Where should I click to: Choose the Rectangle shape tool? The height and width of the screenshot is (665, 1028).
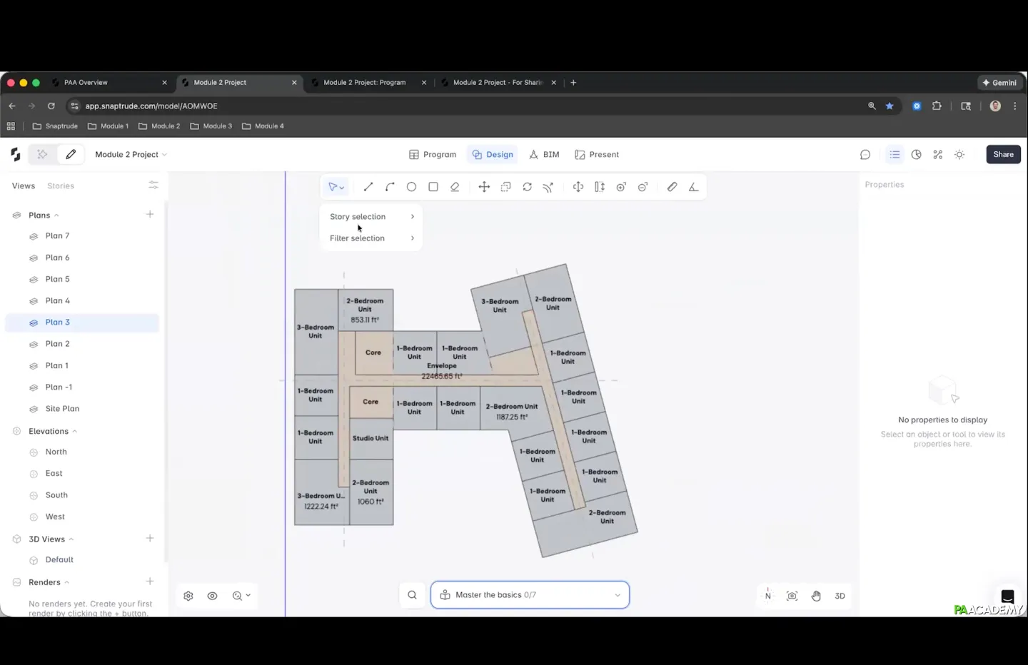433,187
